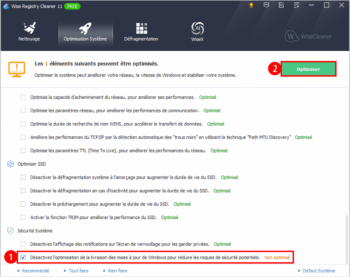Click the Wise Registry Cleaner app logo

pyautogui.click(x=6, y=6)
